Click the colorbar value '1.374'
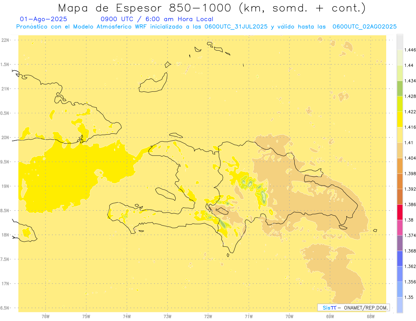 click(410, 235)
